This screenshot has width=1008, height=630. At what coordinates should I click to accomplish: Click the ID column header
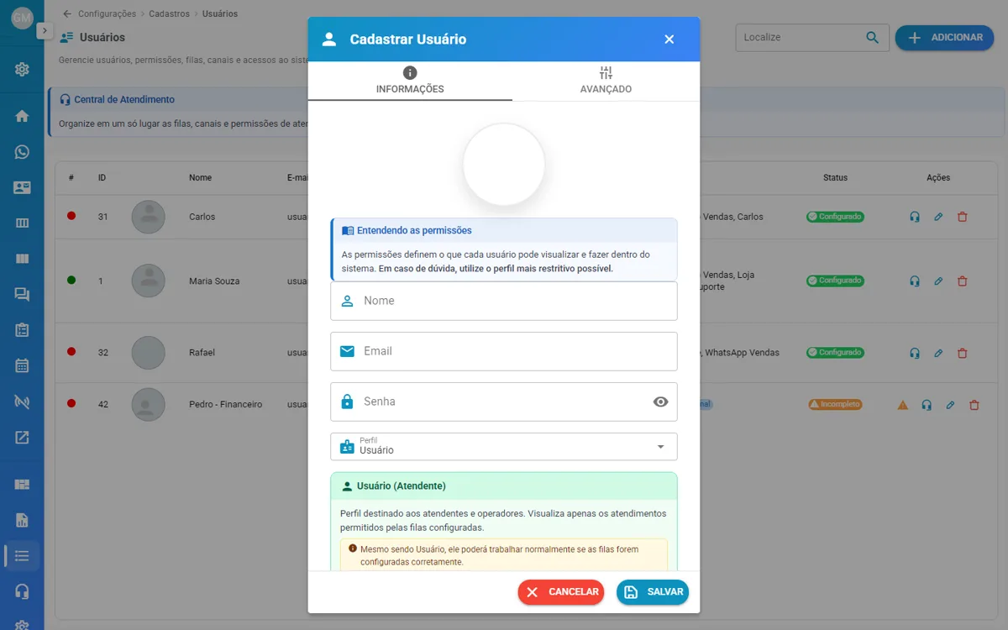click(102, 178)
